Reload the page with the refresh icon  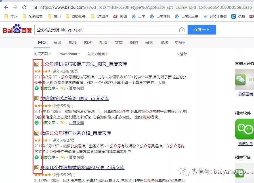(x=24, y=7)
